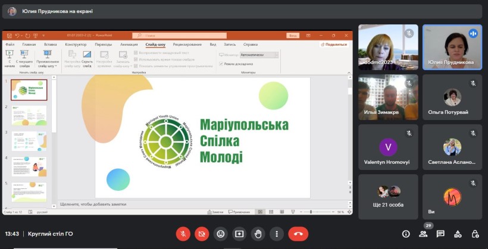This screenshot has width=488, height=249.
Task: Open Ще 21 особа participants tile
Action: (x=388, y=197)
